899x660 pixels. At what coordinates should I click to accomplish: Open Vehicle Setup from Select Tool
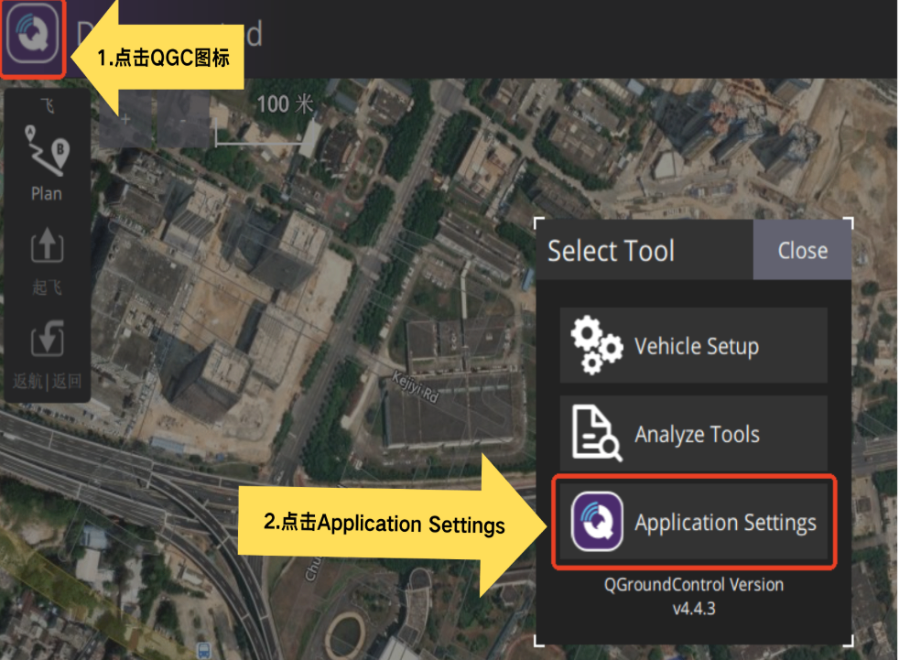pyautogui.click(x=693, y=346)
